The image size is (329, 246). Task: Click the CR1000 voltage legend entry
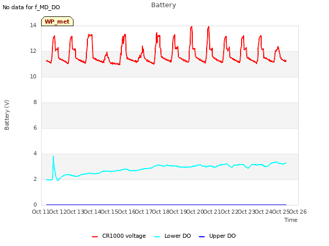pyautogui.click(x=119, y=236)
